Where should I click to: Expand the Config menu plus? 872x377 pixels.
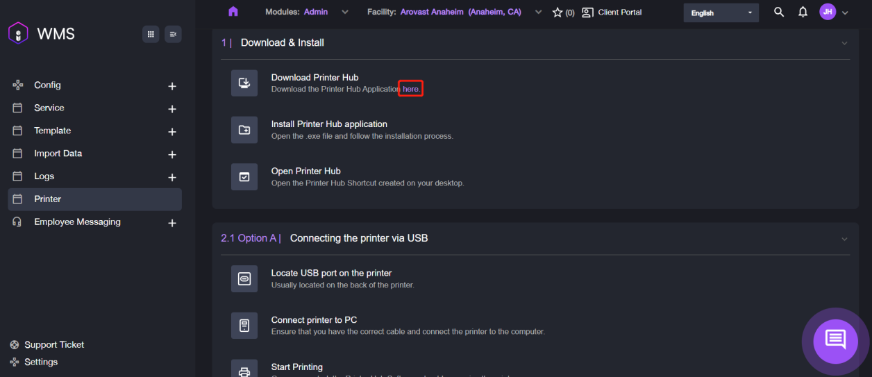(x=172, y=86)
